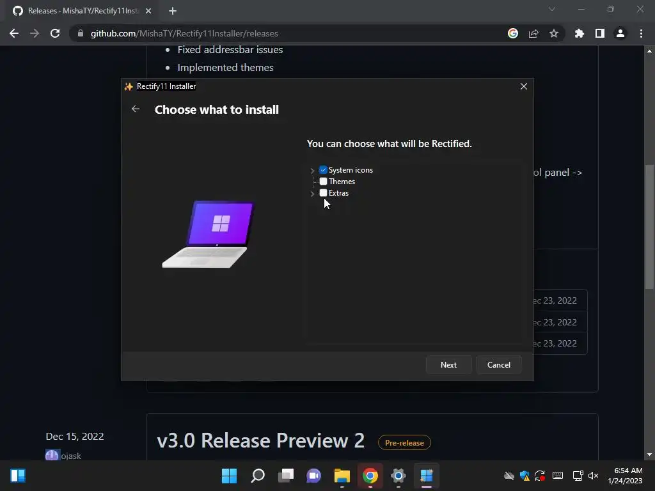Open Chrome three-dot menu
The height and width of the screenshot is (491, 655).
point(641,33)
